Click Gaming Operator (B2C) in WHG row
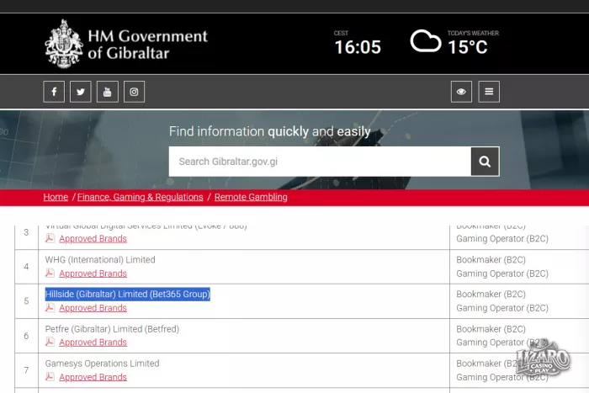Screen dimensions: 589x393 (x=502, y=274)
